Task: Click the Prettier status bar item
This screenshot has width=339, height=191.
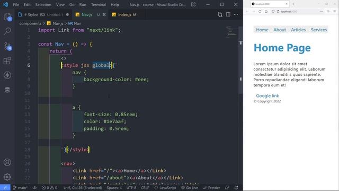Action: 211,188
